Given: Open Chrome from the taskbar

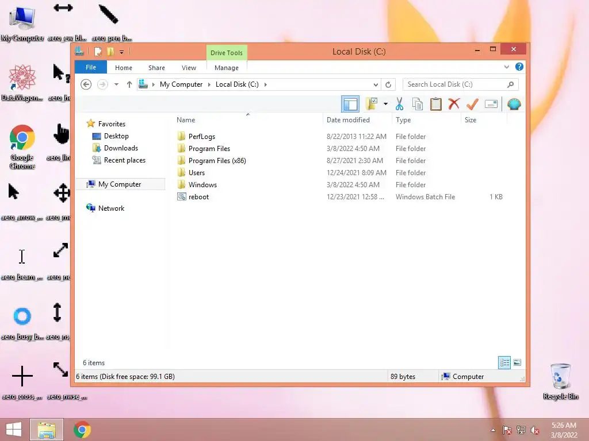Looking at the screenshot, I should pyautogui.click(x=82, y=430).
